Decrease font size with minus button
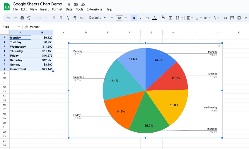 coord(112,18)
